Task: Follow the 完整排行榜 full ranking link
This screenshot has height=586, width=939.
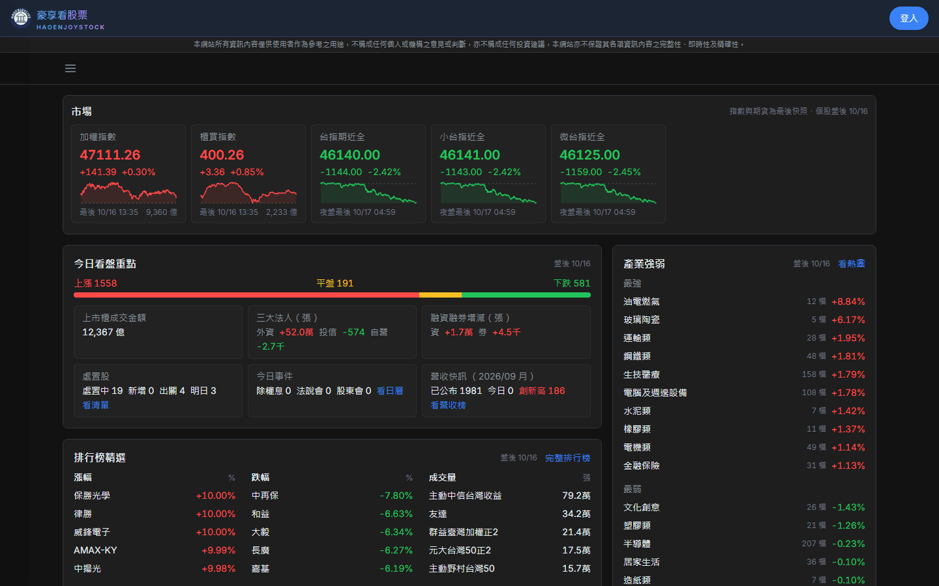Action: [x=568, y=458]
